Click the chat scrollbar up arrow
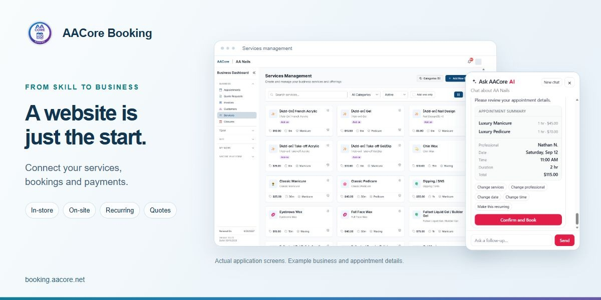 [x=576, y=100]
